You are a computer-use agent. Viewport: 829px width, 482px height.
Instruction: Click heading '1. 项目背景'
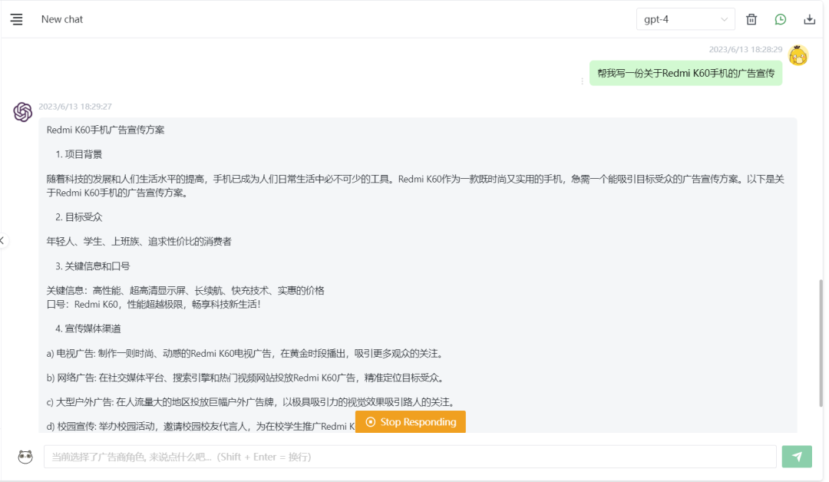[x=79, y=154]
